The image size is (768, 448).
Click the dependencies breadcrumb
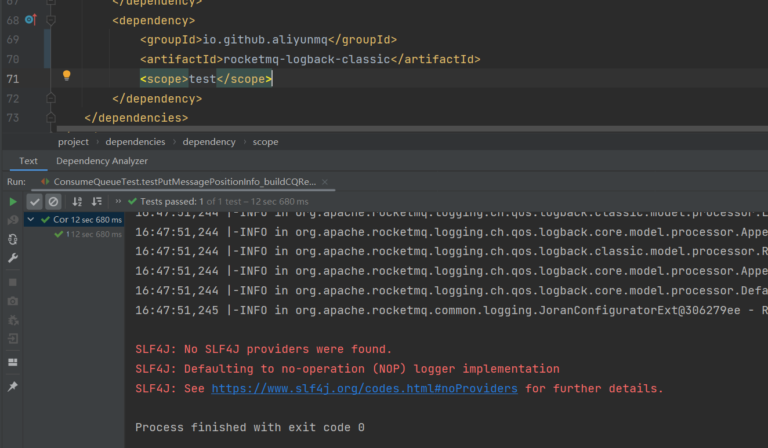click(135, 141)
